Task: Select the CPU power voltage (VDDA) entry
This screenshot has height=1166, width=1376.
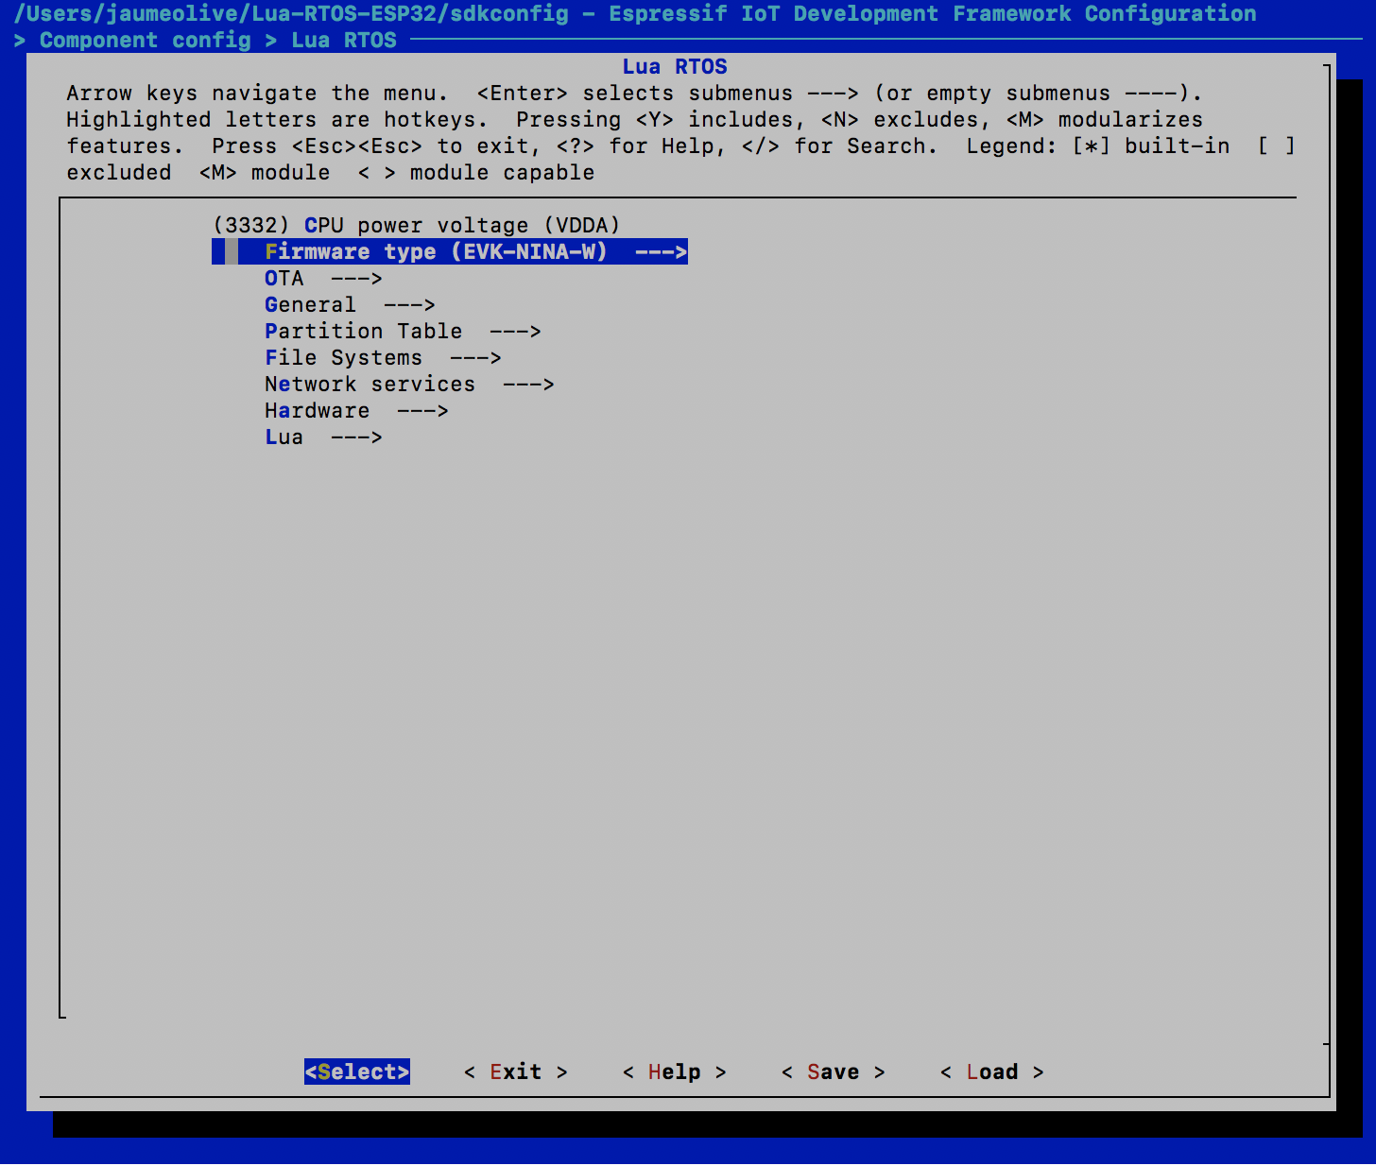Action: [416, 225]
